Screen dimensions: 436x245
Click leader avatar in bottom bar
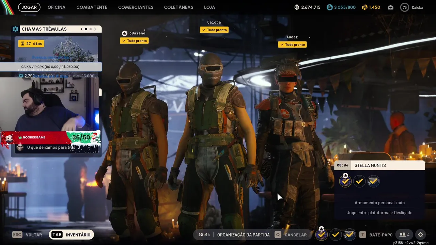coord(322,234)
